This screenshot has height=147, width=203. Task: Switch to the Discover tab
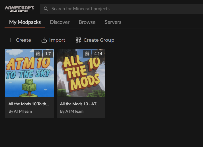60,22
